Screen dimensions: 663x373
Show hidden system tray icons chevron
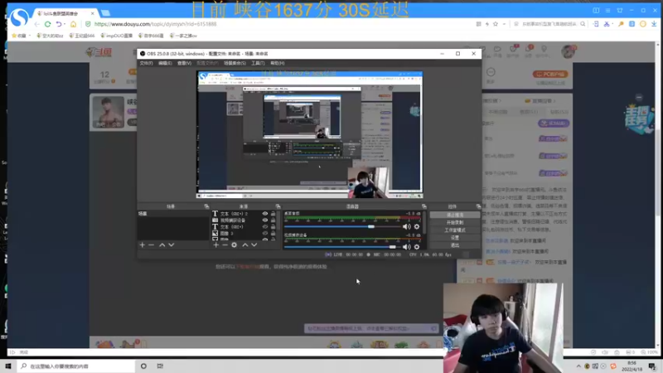pyautogui.click(x=578, y=366)
